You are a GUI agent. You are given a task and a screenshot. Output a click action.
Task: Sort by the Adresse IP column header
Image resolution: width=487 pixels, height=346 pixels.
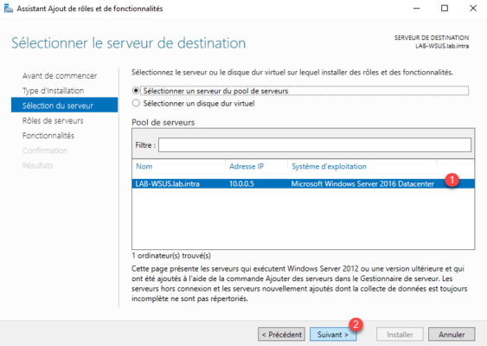click(x=247, y=166)
